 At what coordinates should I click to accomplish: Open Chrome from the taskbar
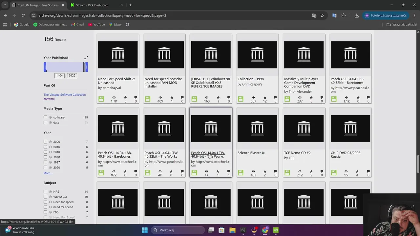265,230
